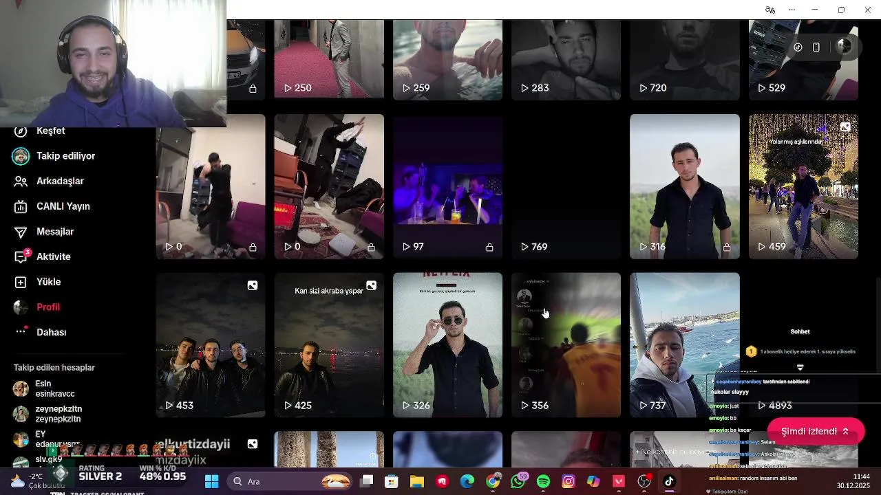Open sunglasses video with 326 views
The image size is (881, 495).
447,345
